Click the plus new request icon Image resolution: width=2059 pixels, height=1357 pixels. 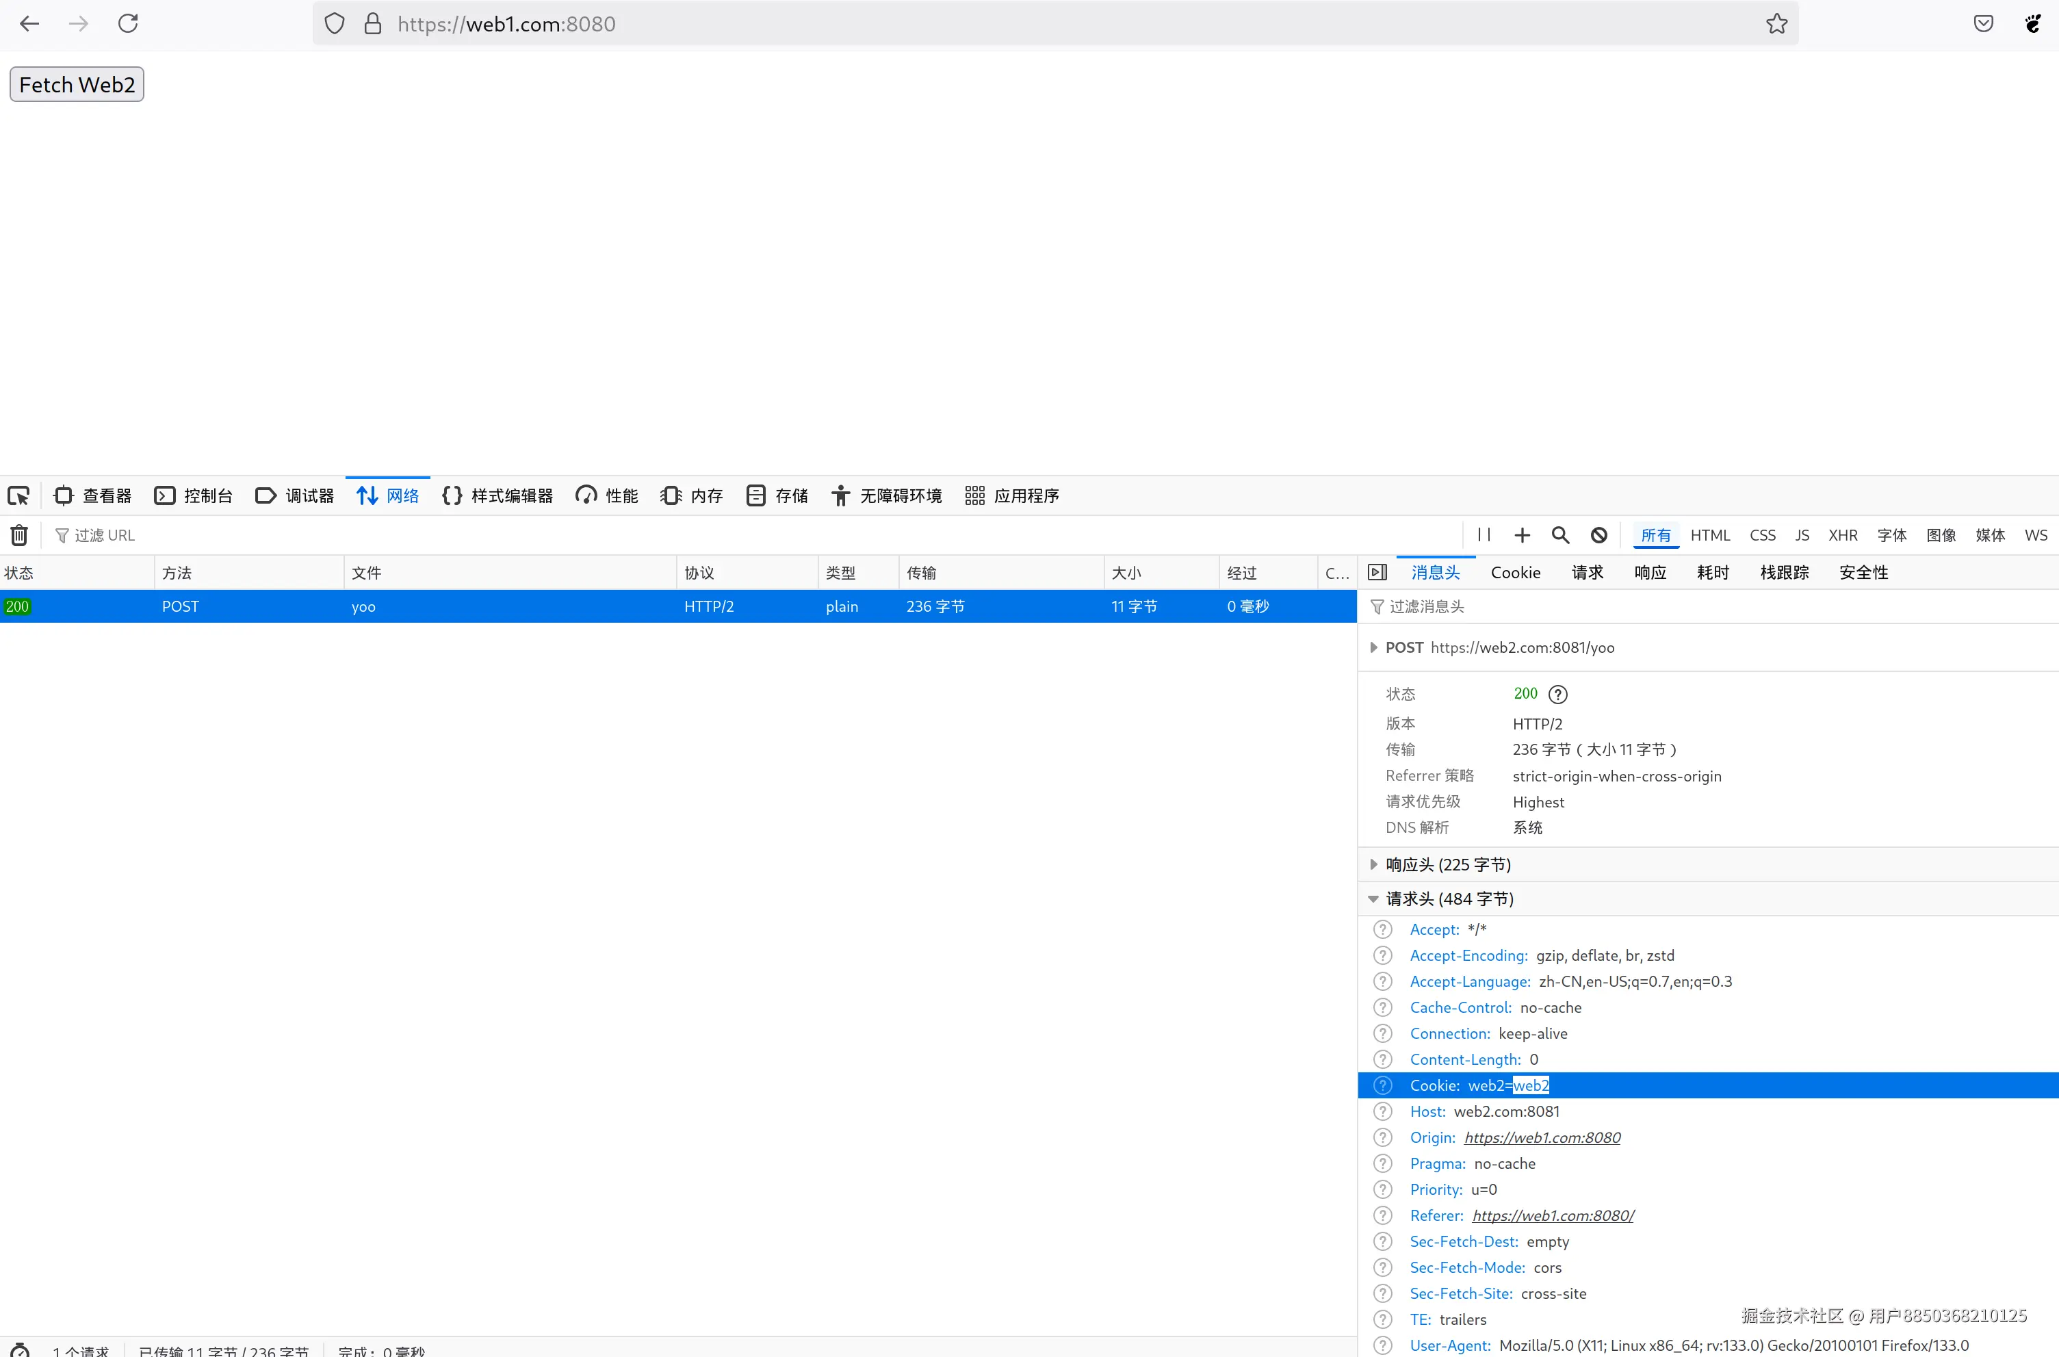point(1522,535)
